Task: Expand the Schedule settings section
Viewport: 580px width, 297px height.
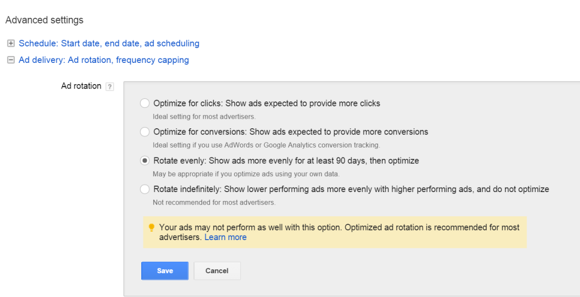Action: [x=10, y=43]
